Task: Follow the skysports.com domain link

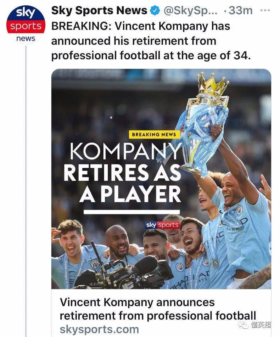Action: (x=99, y=329)
